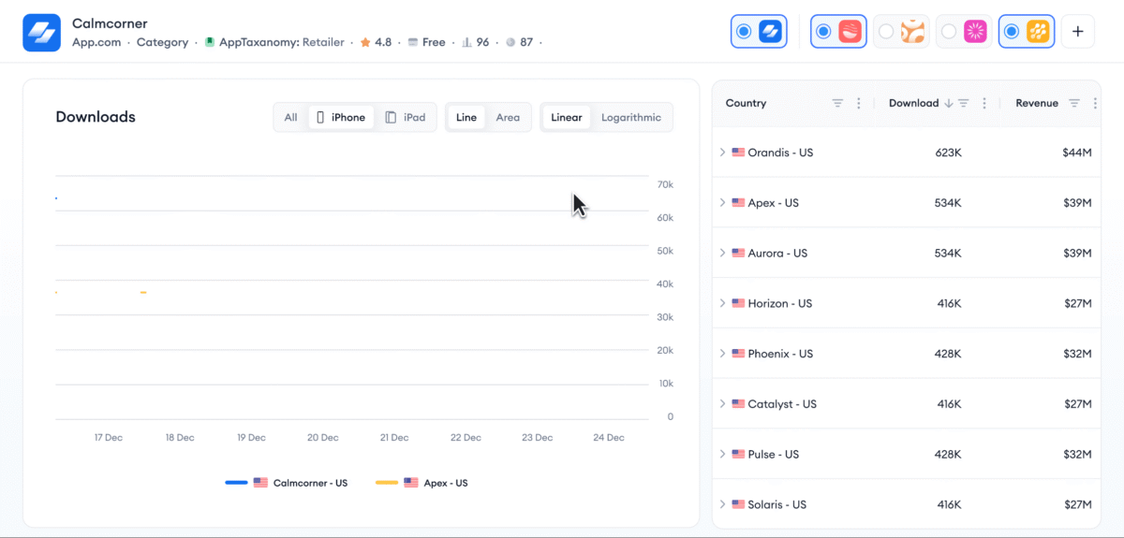This screenshot has width=1124, height=538.
Task: Click the Calmcorner app logo in header
Action: pos(42,33)
